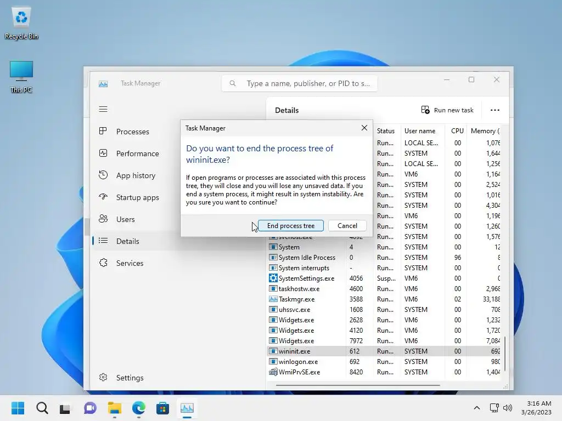Image resolution: width=562 pixels, height=421 pixels.
Task: Select uhssvc.exe row
Action: (x=384, y=309)
